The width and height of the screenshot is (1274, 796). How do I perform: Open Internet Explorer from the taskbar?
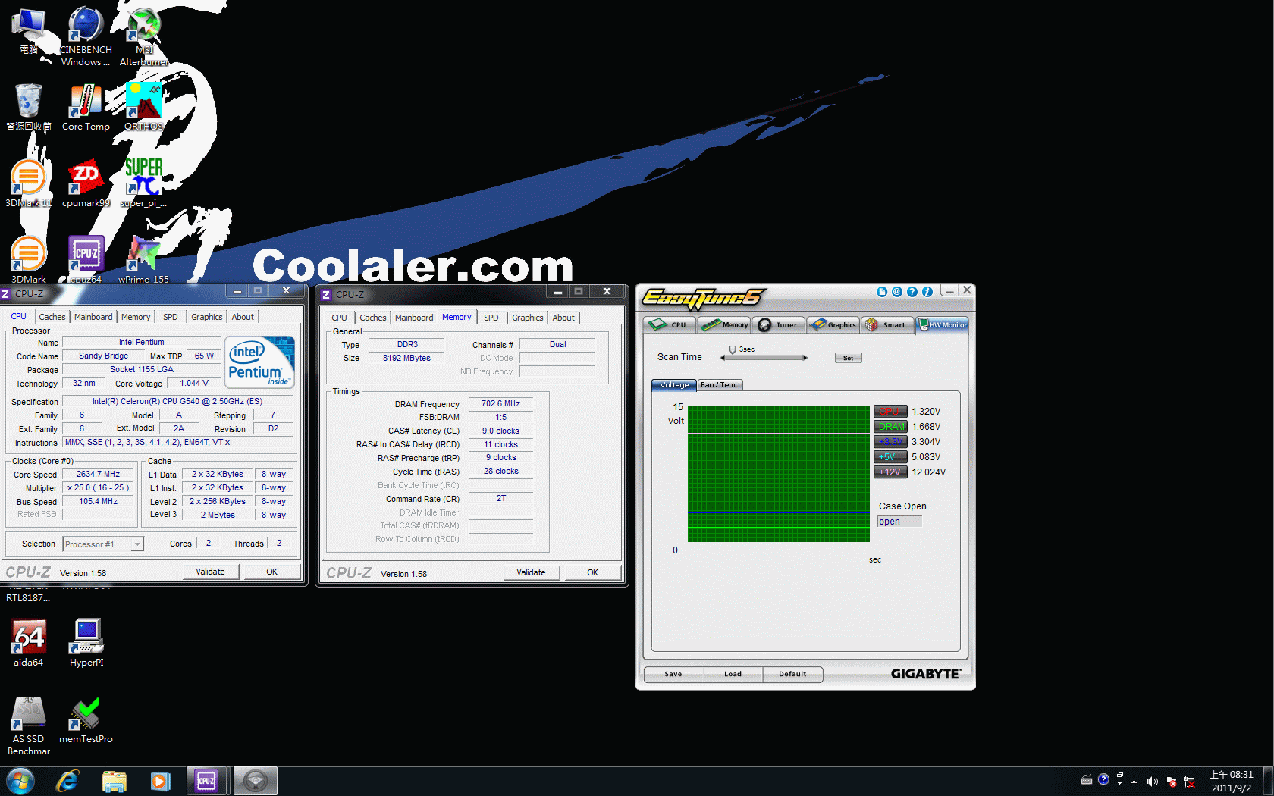[67, 781]
